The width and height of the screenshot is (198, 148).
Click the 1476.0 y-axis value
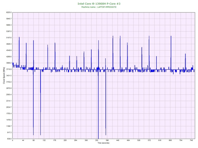(x=9, y=120)
